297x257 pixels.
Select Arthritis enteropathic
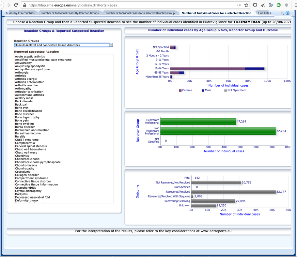30,82
